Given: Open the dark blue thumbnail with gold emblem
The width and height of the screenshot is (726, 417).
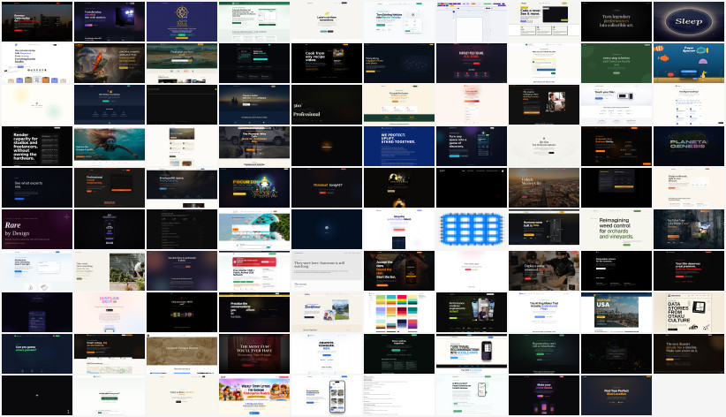Looking at the screenshot, I should pos(182,22).
